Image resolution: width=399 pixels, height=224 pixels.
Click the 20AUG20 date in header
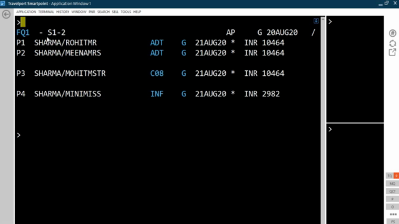click(282, 32)
